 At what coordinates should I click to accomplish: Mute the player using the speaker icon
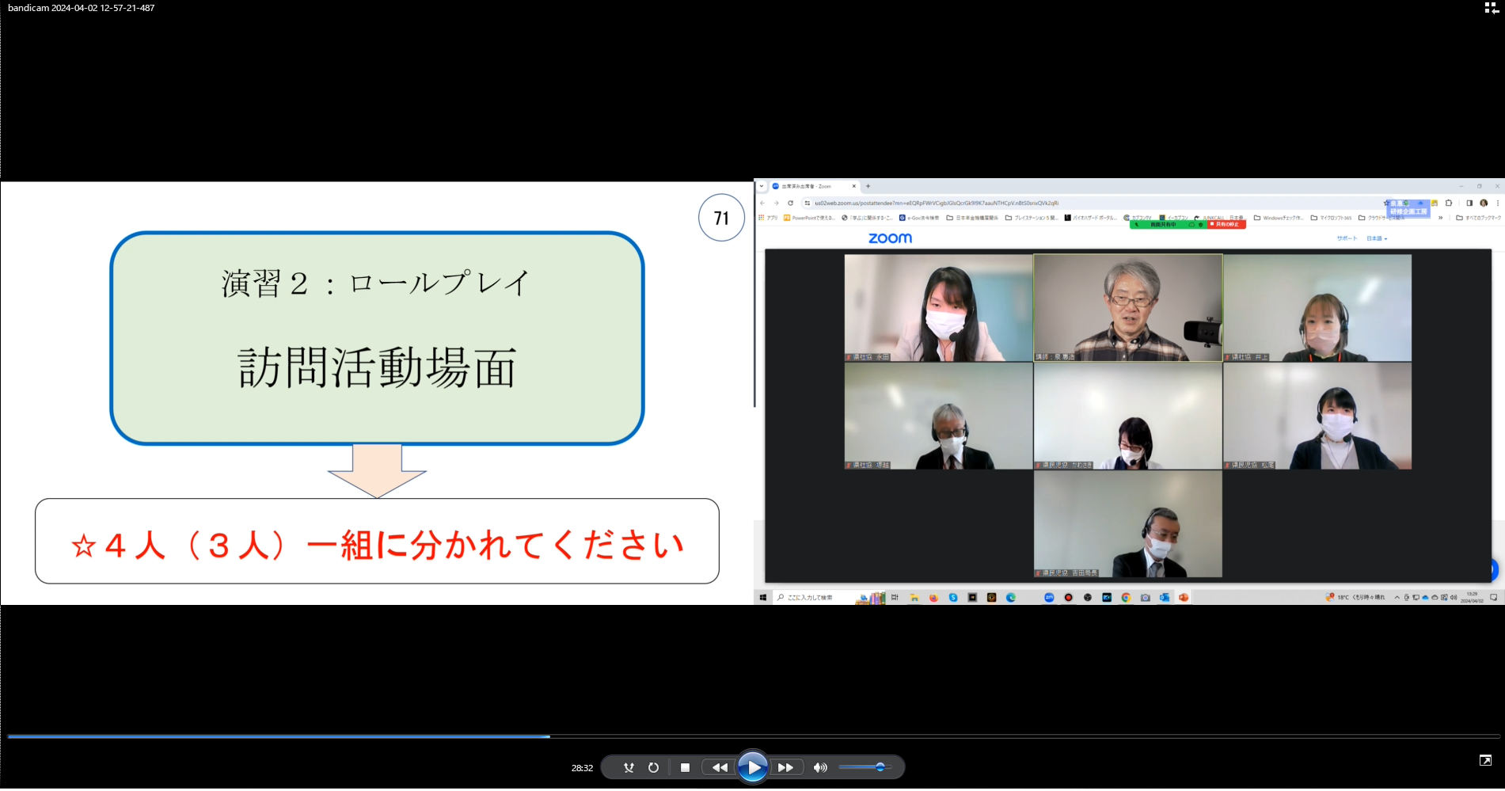(x=820, y=767)
